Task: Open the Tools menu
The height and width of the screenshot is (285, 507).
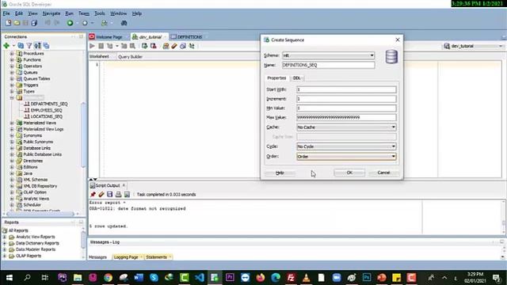Action: click(x=100, y=13)
